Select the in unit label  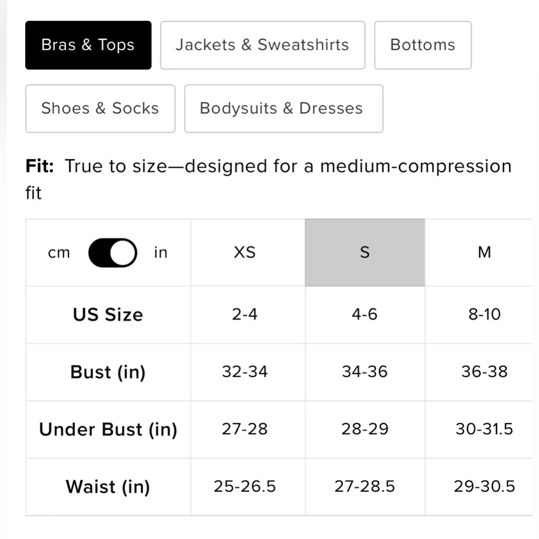[x=161, y=253]
